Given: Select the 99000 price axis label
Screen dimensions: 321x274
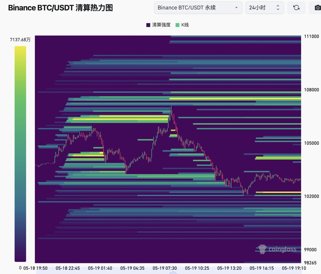Looking at the screenshot, I should tap(310, 250).
